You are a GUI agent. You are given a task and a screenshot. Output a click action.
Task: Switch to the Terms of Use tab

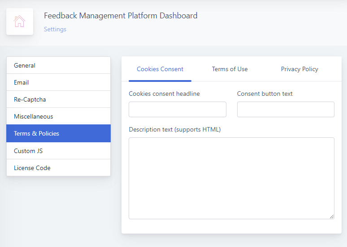coord(230,69)
